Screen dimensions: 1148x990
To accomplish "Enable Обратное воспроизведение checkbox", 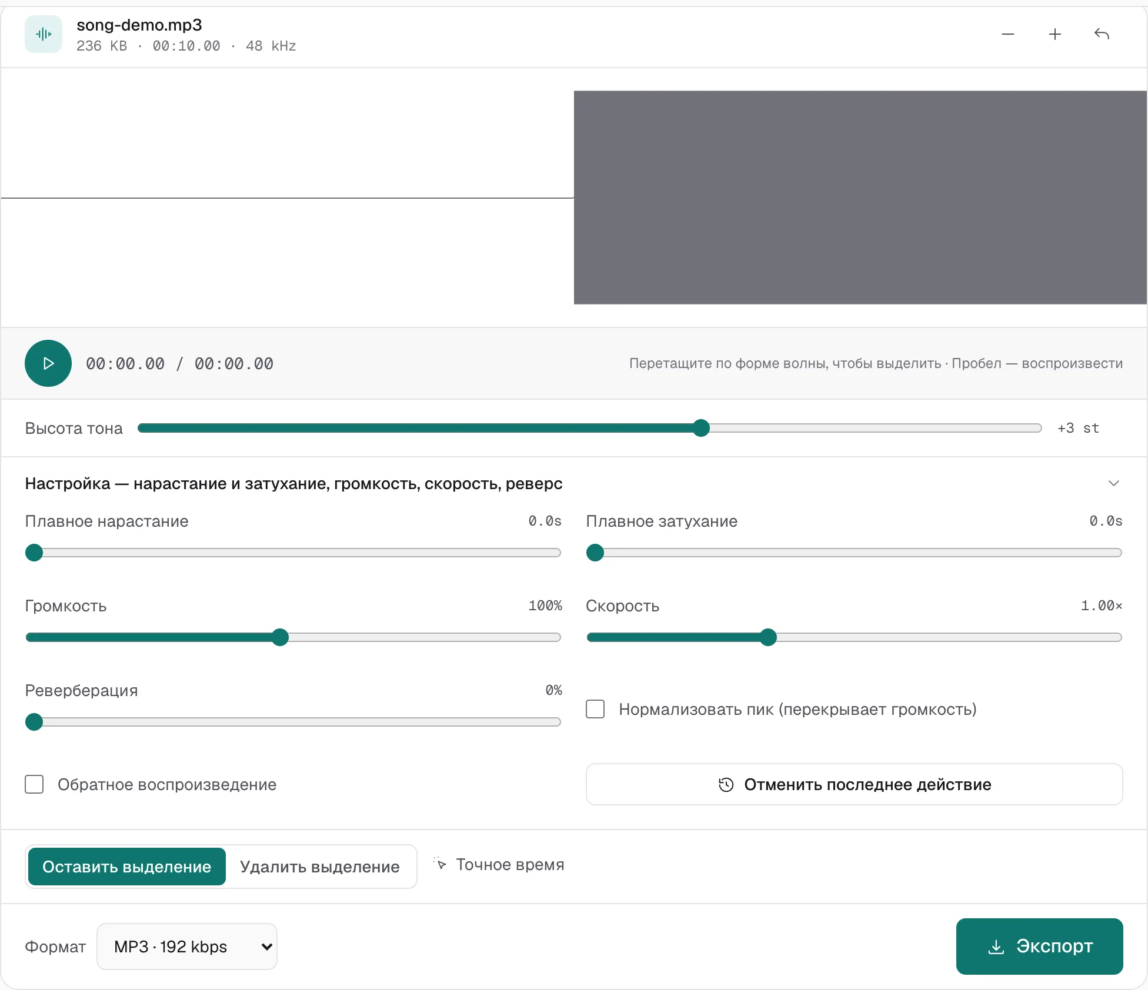I will click(x=34, y=784).
